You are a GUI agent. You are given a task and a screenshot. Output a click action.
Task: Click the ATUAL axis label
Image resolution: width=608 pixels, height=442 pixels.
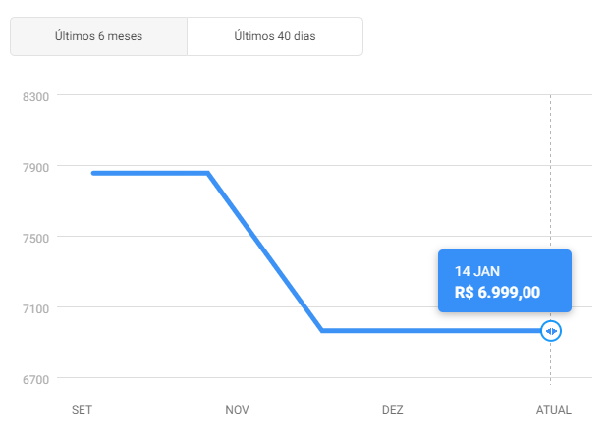point(553,410)
